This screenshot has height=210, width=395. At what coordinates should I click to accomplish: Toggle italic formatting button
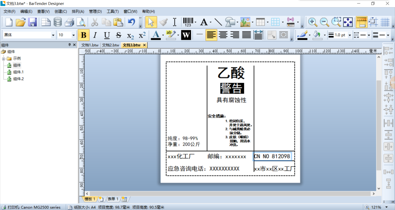point(95,35)
